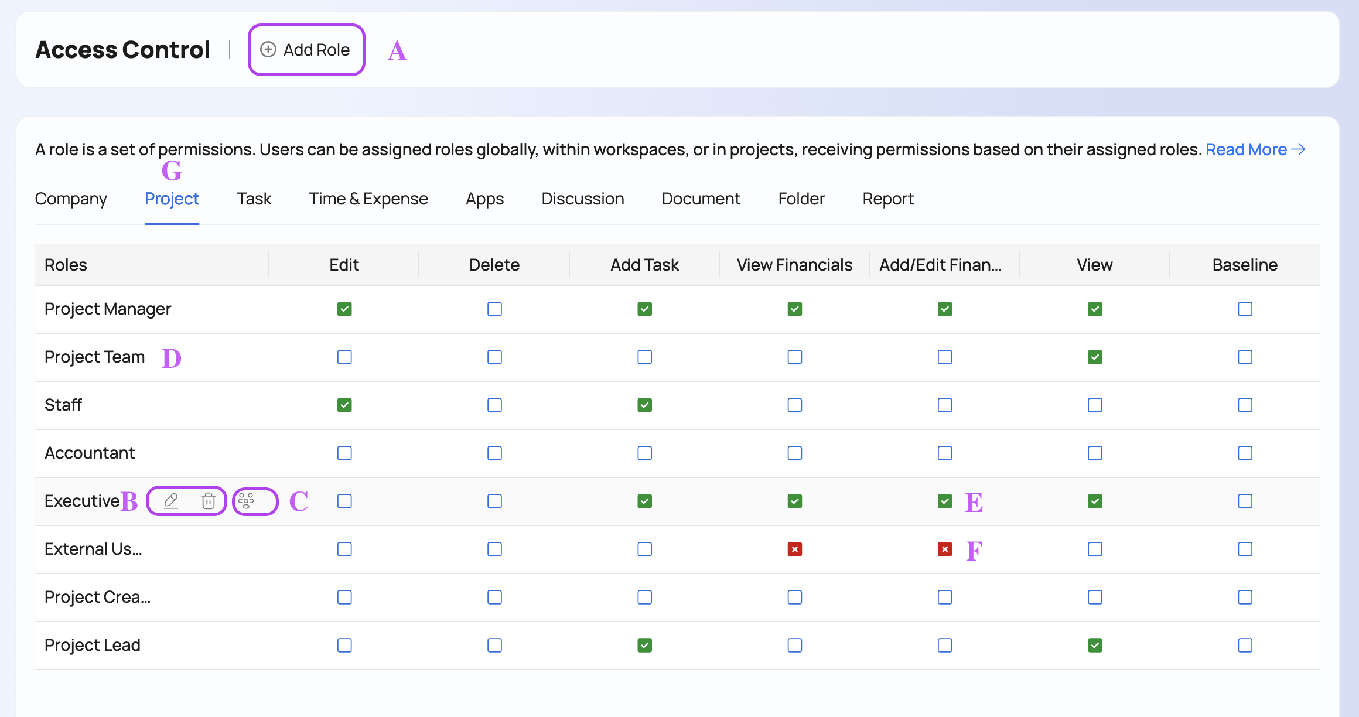
Task: Switch to the Company tab
Action: pyautogui.click(x=71, y=199)
